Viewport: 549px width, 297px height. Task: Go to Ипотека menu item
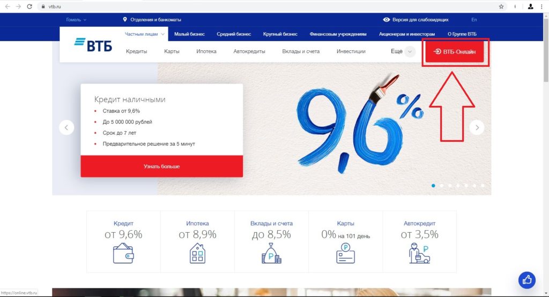[x=206, y=51]
